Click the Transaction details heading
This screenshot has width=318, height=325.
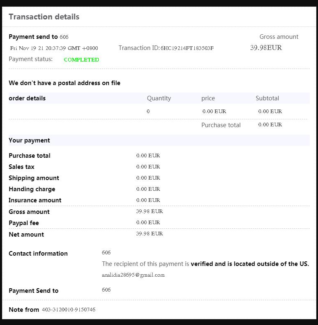[x=44, y=17]
